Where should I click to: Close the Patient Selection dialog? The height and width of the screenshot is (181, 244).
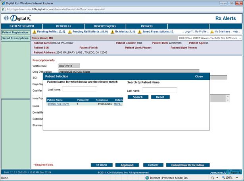coord(199,76)
